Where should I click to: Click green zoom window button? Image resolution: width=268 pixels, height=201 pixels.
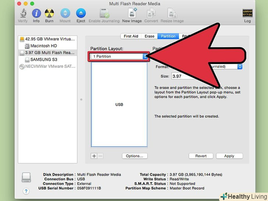pyautogui.click(x=32, y=4)
